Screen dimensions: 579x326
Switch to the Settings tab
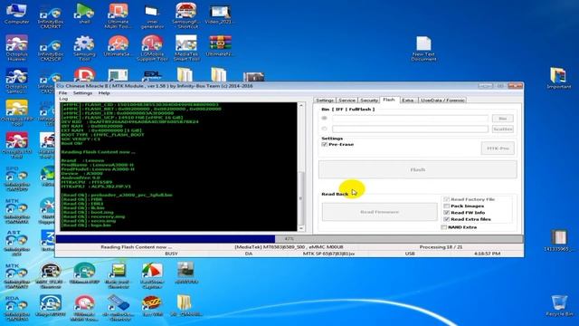coord(325,101)
